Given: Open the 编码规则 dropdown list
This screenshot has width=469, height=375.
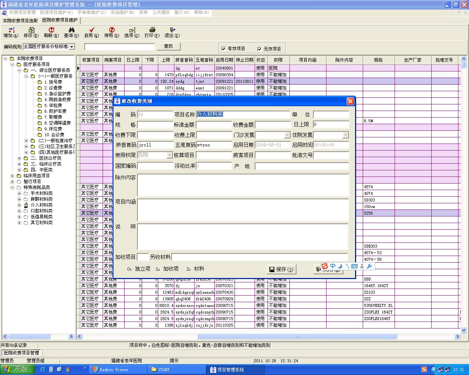Looking at the screenshot, I should (x=72, y=47).
